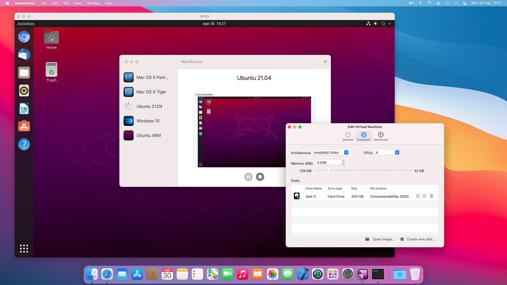The height and width of the screenshot is (285, 507).
Task: Open Home folder on Ubuntu desktop
Action: point(51,40)
